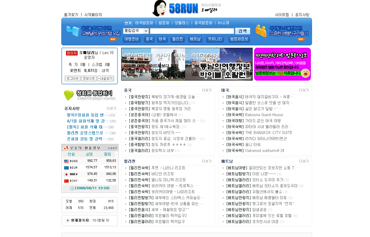
Task: Click arrow icon beside 현재접속자
Action: point(68,220)
